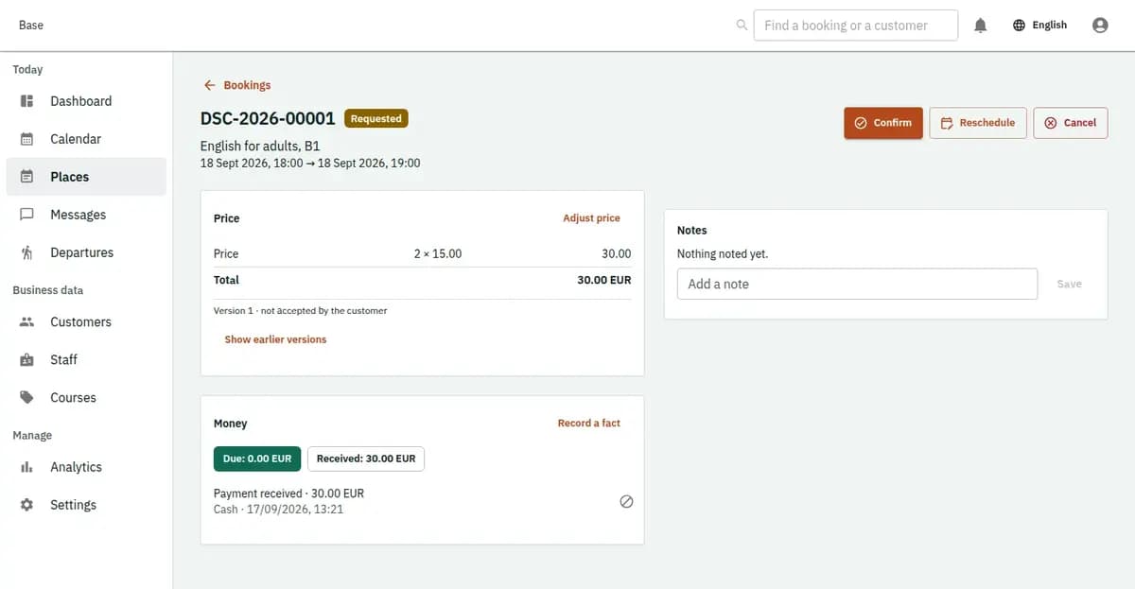The height and width of the screenshot is (589, 1135).
Task: Reschedule this booking
Action: pyautogui.click(x=978, y=123)
